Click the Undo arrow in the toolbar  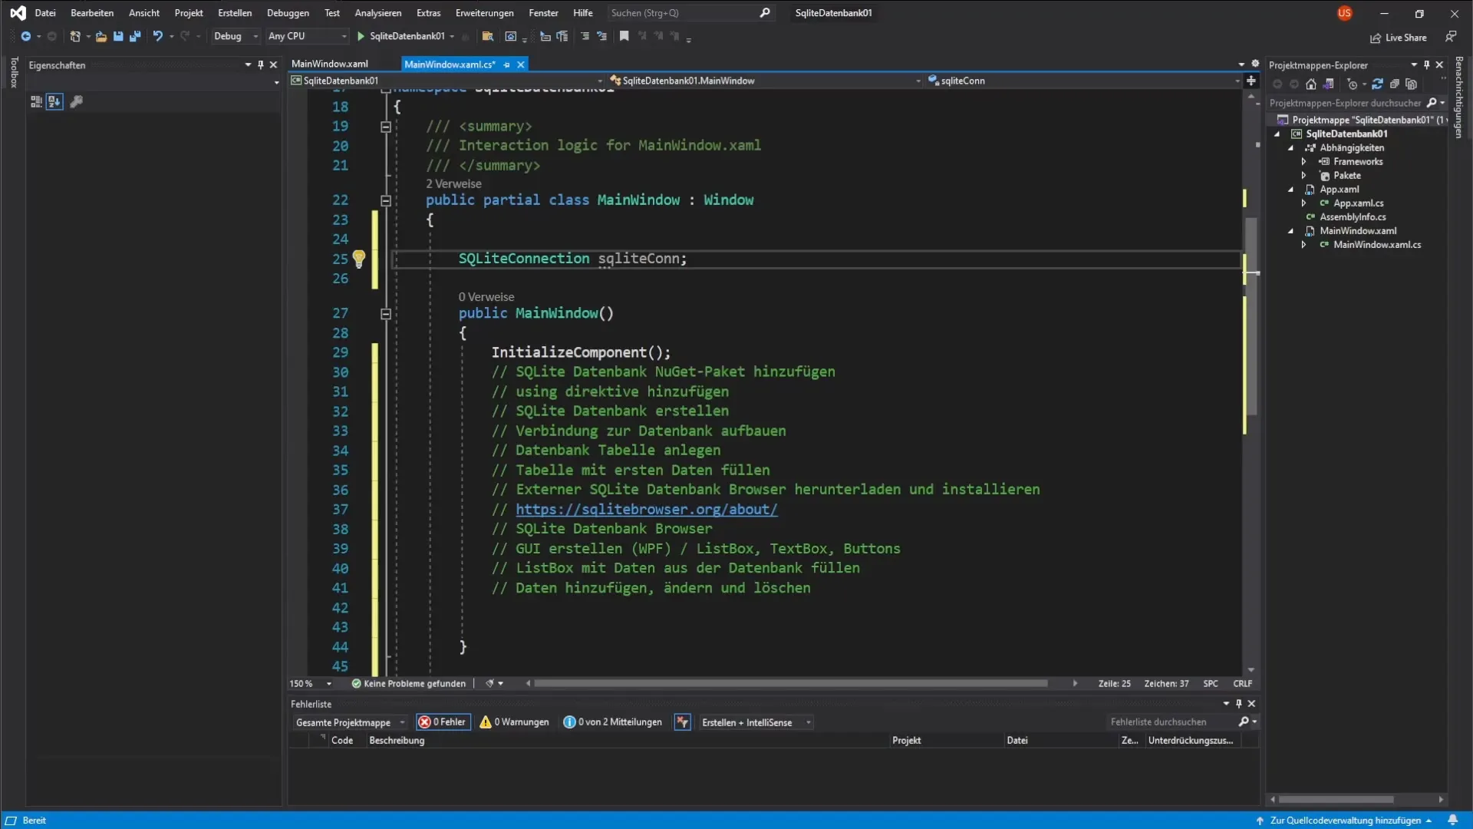(x=157, y=36)
